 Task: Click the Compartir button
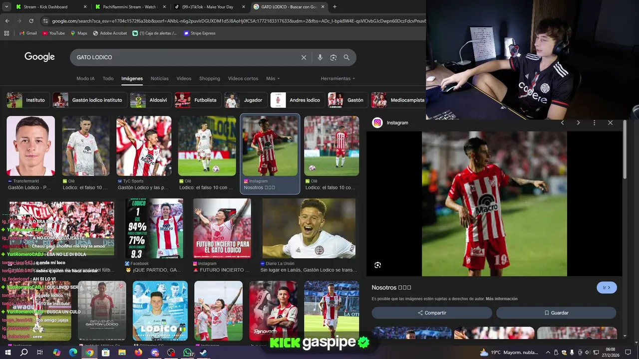click(x=432, y=313)
